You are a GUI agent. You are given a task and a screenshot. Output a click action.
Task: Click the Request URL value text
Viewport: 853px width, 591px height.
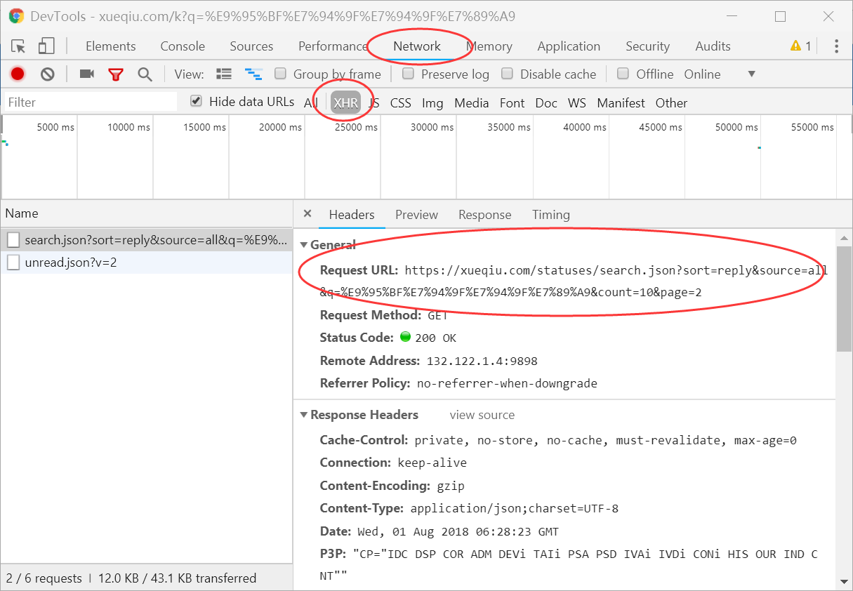click(x=574, y=281)
